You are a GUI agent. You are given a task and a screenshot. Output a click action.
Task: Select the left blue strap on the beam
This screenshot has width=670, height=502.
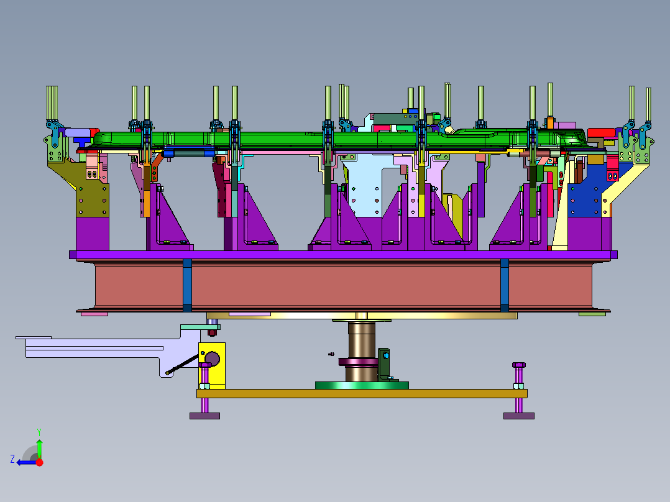tap(187, 285)
